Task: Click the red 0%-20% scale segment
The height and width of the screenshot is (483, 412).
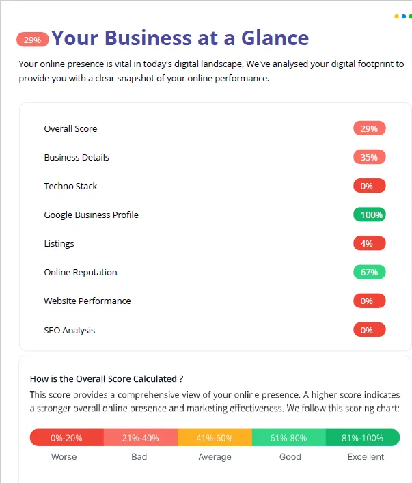Action: pos(66,437)
